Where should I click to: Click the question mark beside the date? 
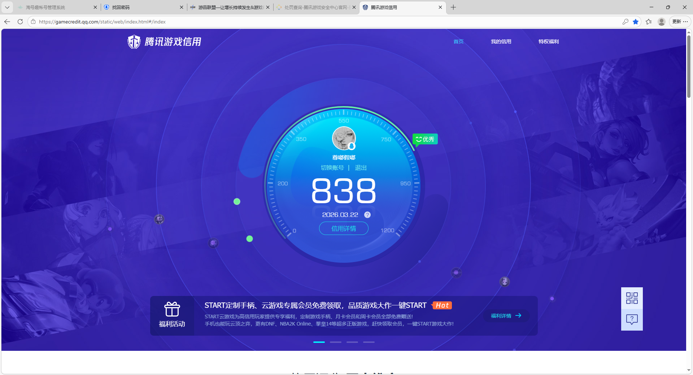point(367,215)
